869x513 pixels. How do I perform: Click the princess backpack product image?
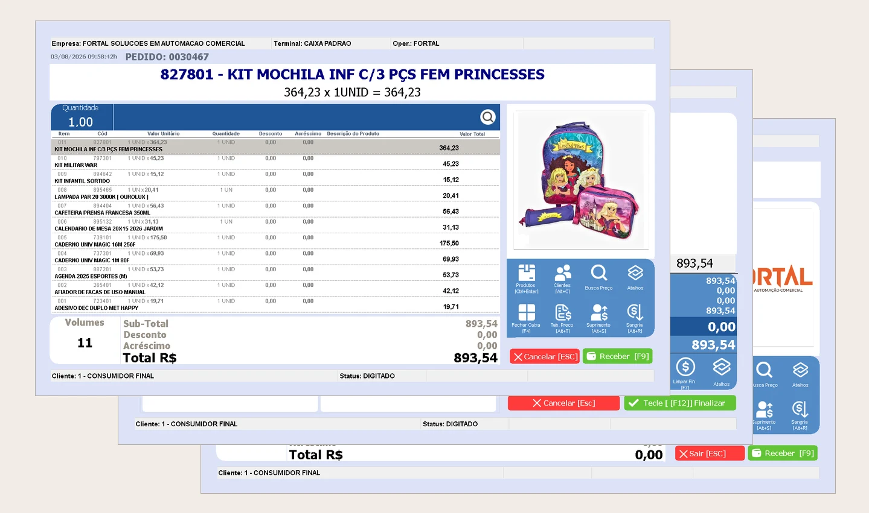pos(580,180)
